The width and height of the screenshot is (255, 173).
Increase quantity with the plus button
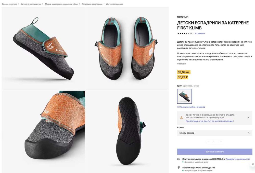(221, 142)
